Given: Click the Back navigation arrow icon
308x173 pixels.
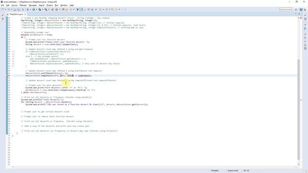Looking at the screenshot, I should (116, 10).
